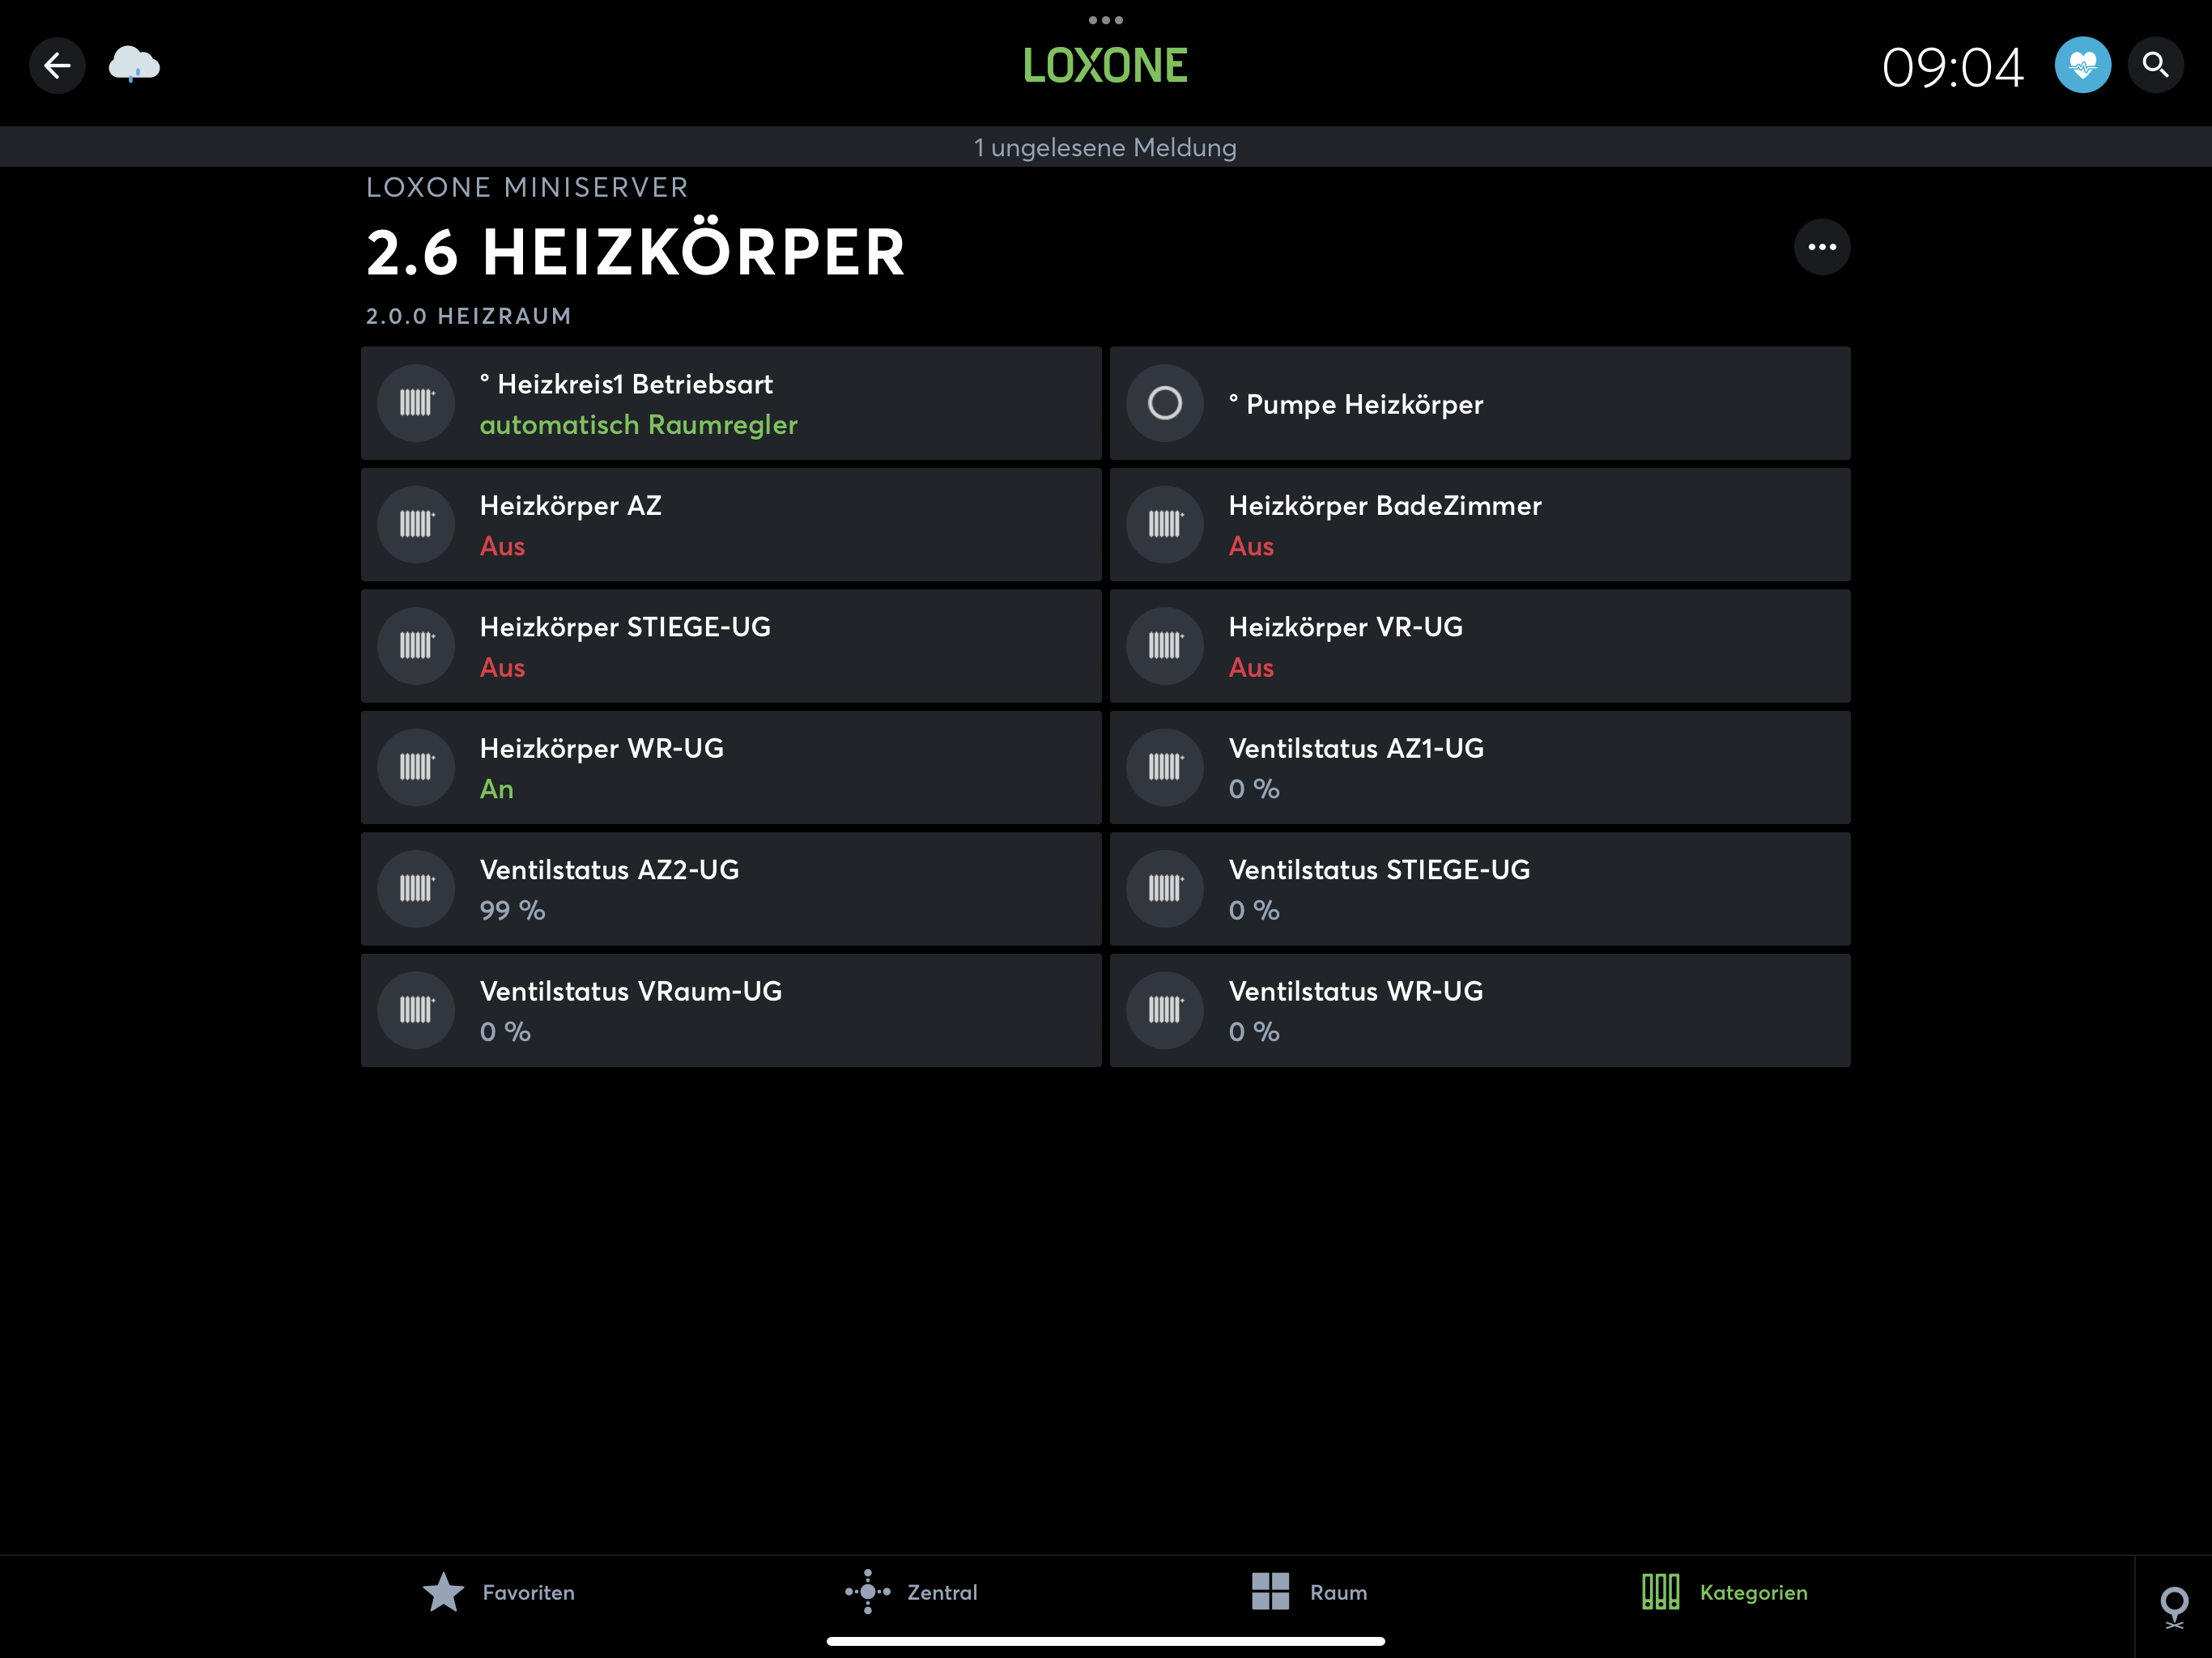Click the back arrow button
Screen dimensions: 2212x1658
(57, 66)
